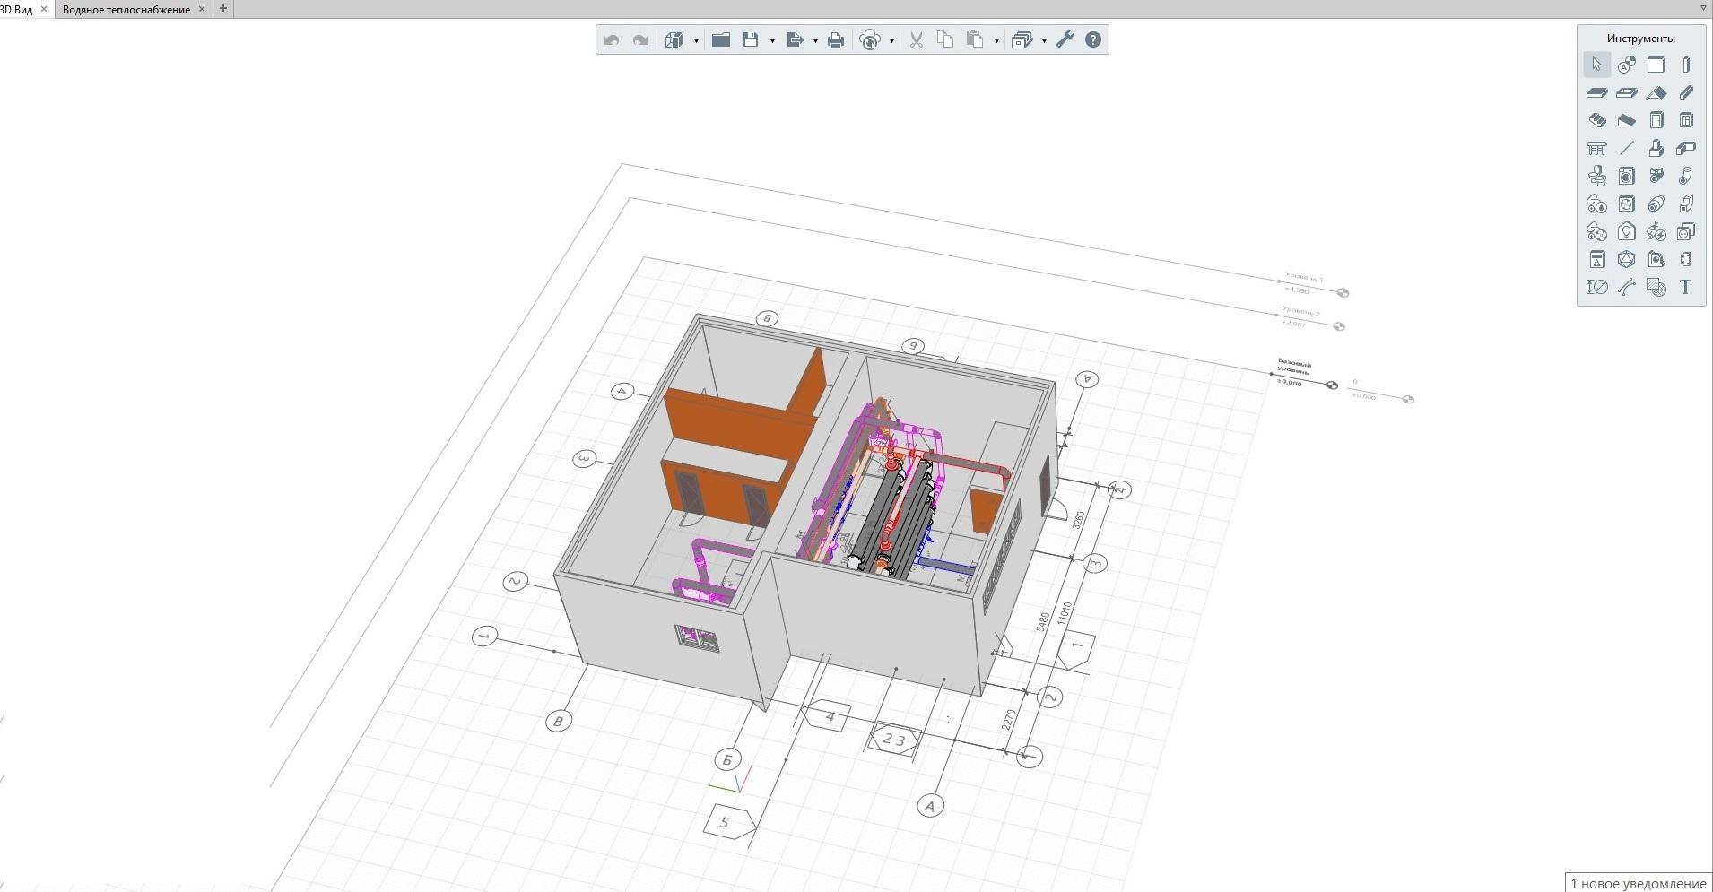Select the Lighting fixture bulb tool
This screenshot has height=892, width=1713.
pyautogui.click(x=1626, y=231)
